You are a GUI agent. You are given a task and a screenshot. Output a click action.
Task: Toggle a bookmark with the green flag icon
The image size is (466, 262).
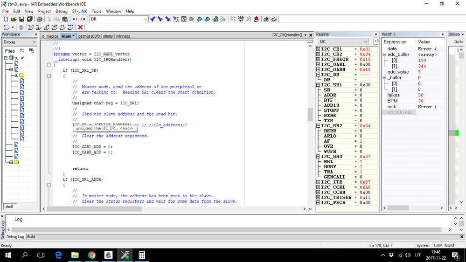point(192,19)
